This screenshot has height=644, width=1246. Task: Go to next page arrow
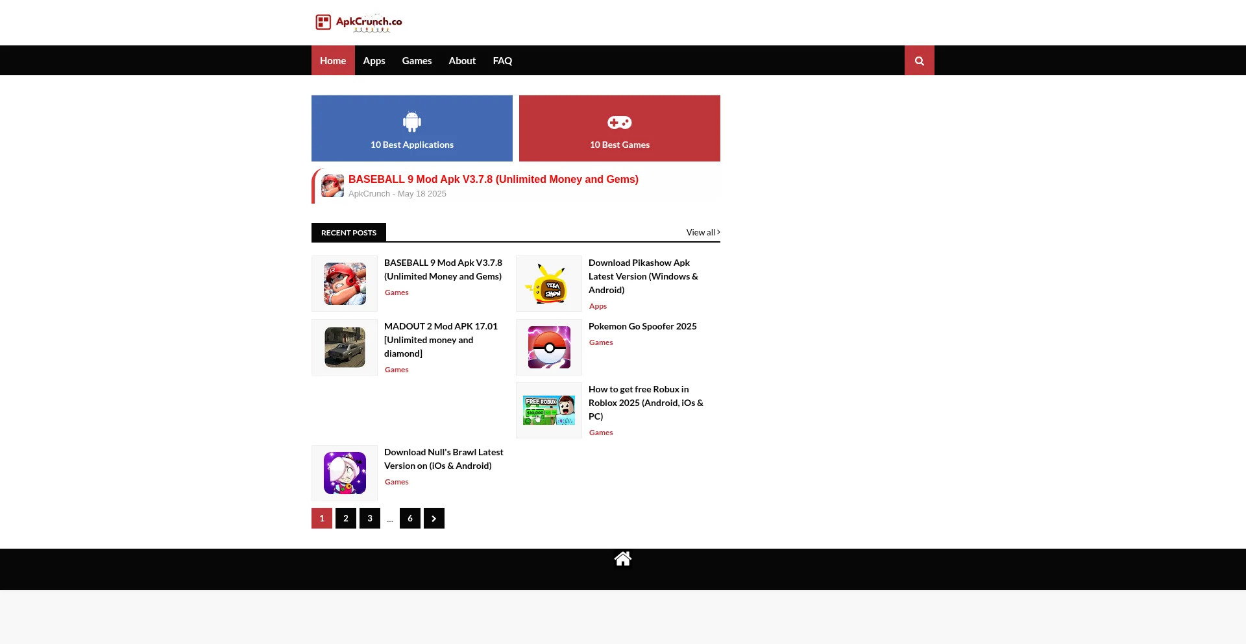click(x=434, y=518)
